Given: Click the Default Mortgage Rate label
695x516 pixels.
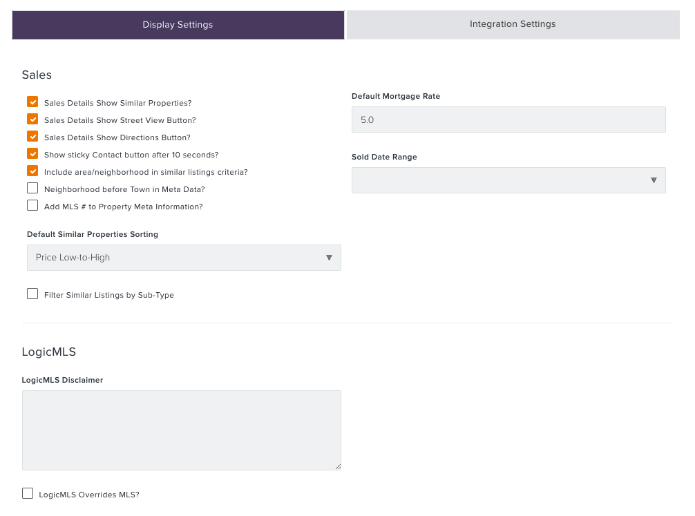Looking at the screenshot, I should click(x=396, y=96).
